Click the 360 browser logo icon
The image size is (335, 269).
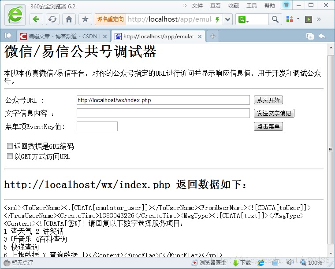pos(15,15)
